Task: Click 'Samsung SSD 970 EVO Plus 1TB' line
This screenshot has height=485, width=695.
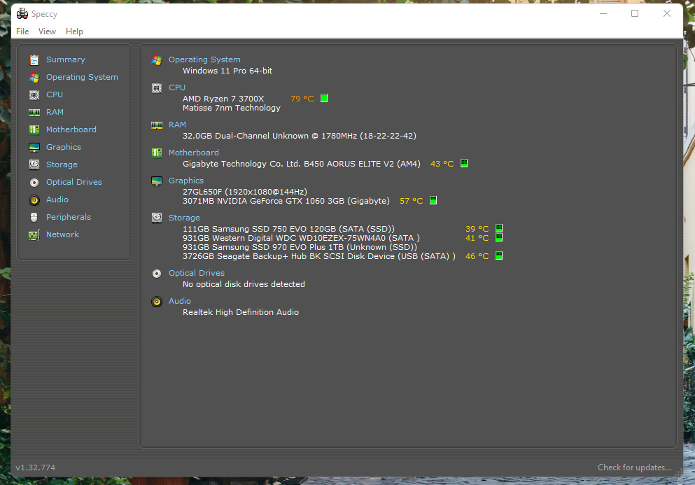Action: click(x=300, y=247)
